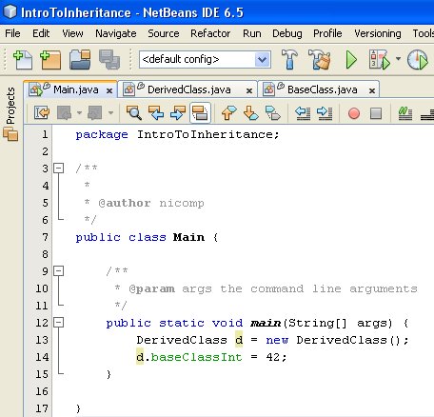
Task: Open the Debug Main Project dropdown arrow
Action: point(398,59)
